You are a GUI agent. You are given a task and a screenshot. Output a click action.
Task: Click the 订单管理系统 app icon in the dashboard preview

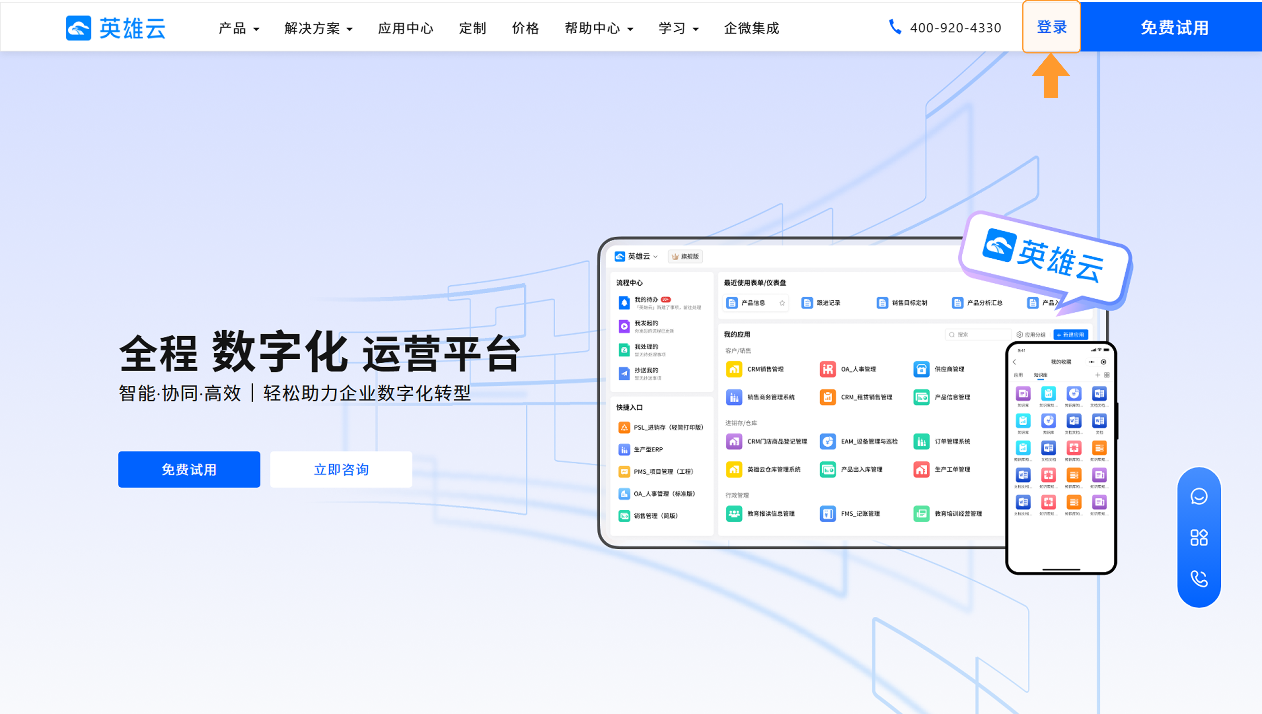coord(921,441)
